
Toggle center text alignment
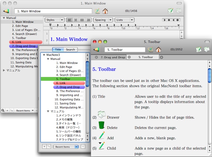point(76,20)
